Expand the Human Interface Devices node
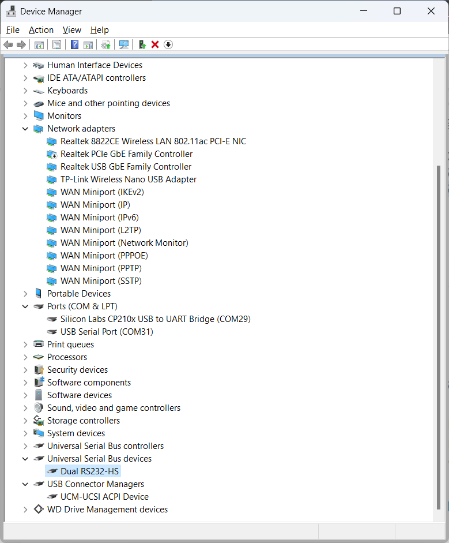The image size is (449, 543). click(25, 65)
